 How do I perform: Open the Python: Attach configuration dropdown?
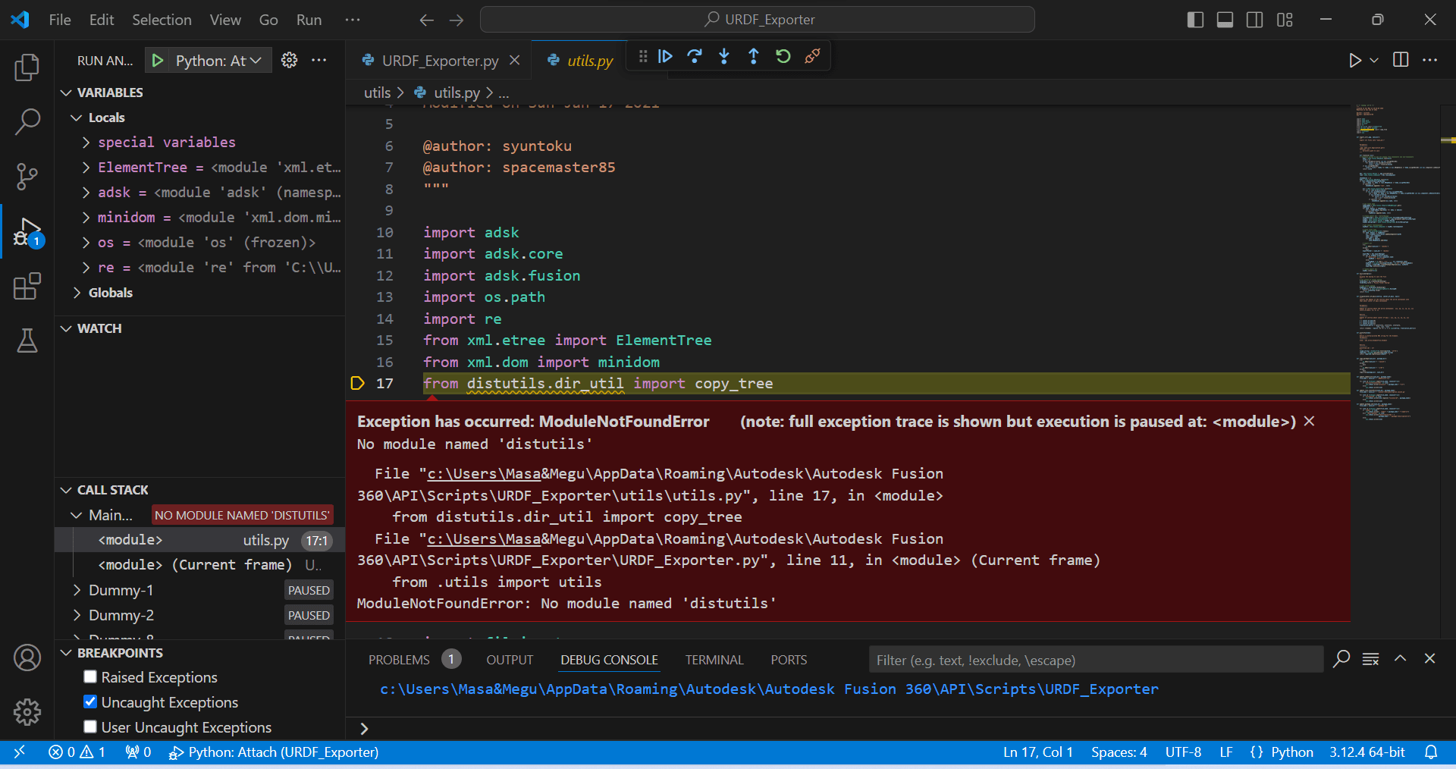(218, 61)
